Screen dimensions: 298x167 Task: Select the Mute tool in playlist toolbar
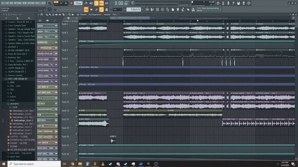(56, 14)
